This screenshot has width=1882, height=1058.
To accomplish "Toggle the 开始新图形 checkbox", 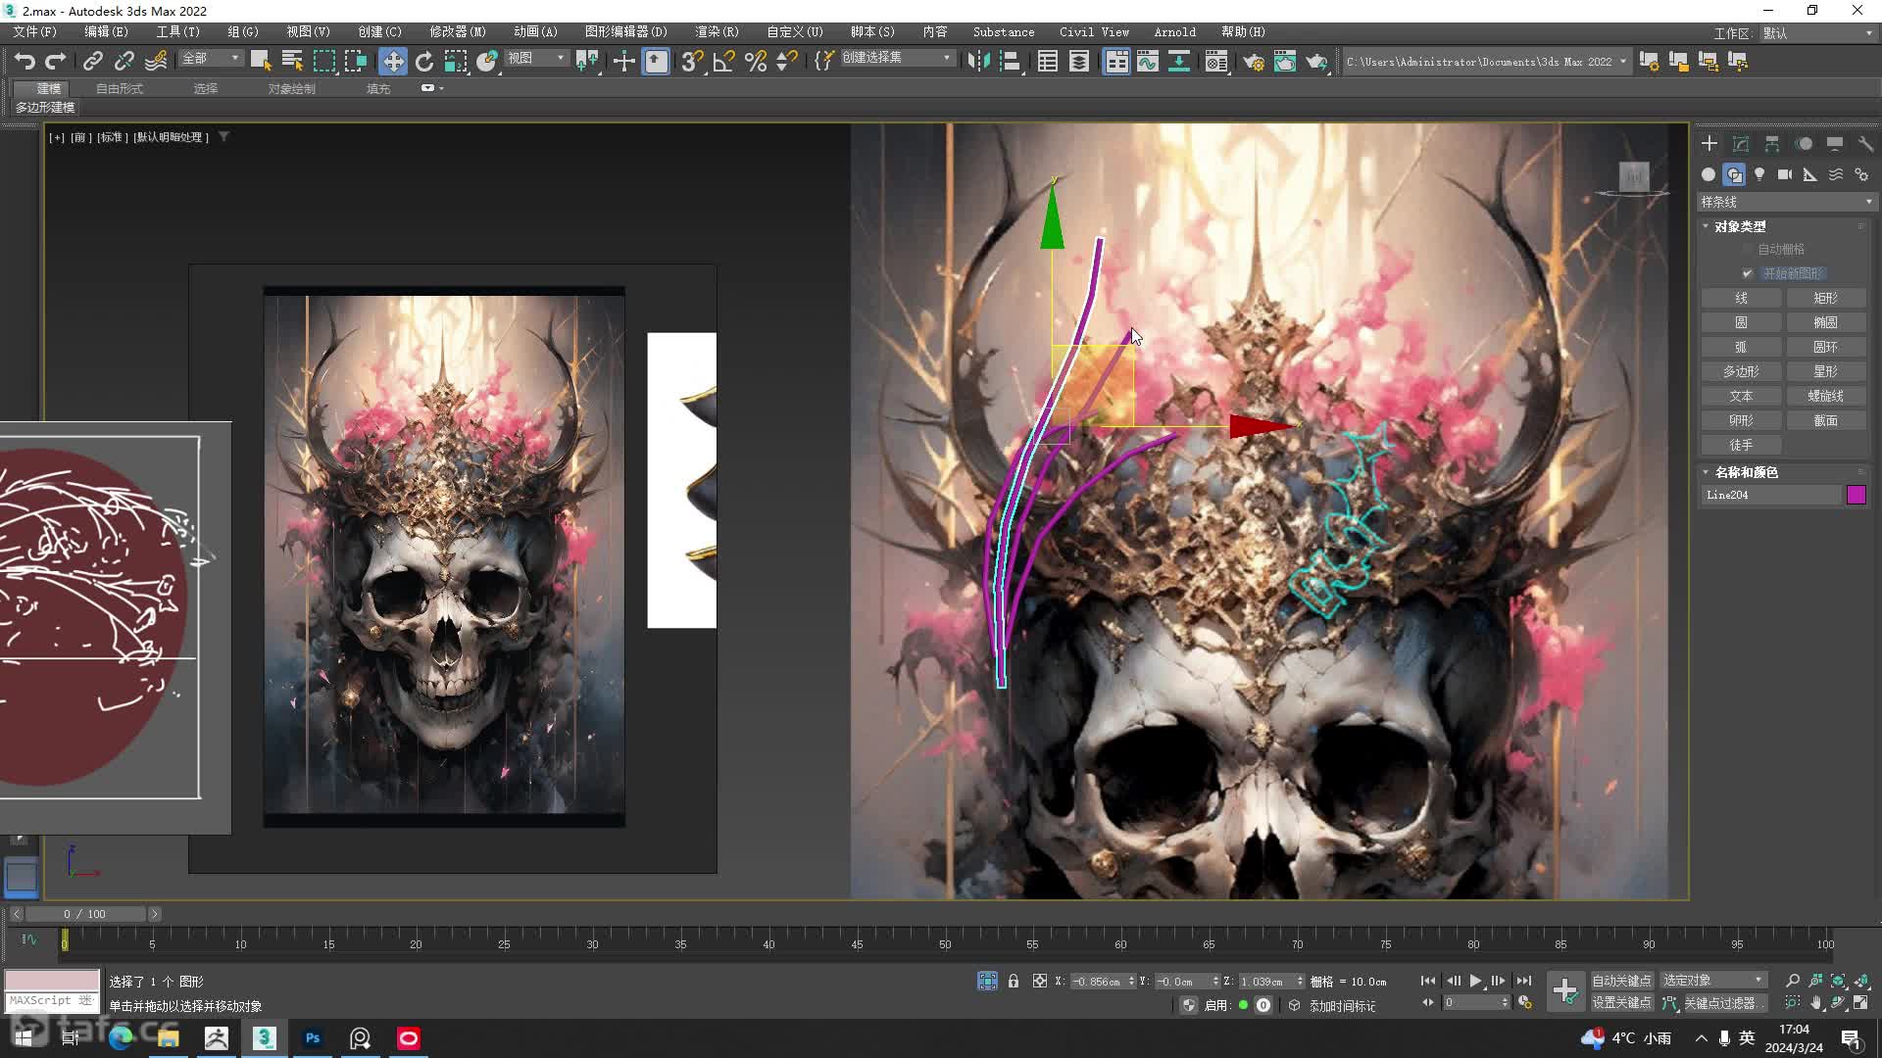I will (1747, 273).
